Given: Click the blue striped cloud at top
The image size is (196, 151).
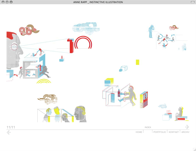Looking at the screenshot, I should (86, 27).
